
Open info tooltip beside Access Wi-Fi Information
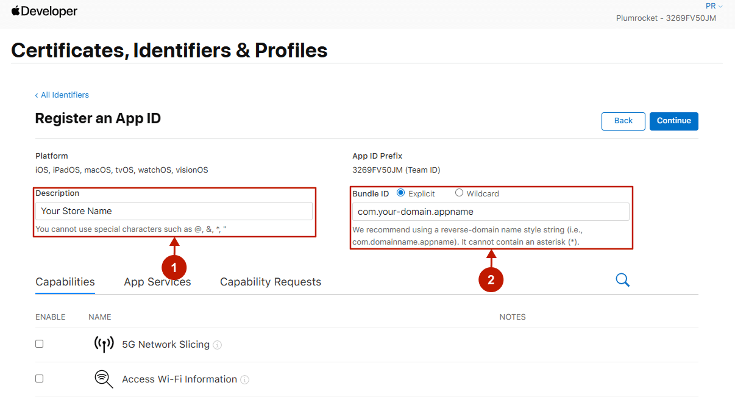[x=245, y=380]
